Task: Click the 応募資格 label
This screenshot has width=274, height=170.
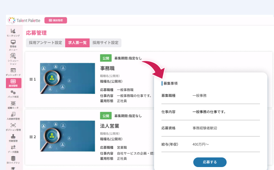Action: coord(168,128)
